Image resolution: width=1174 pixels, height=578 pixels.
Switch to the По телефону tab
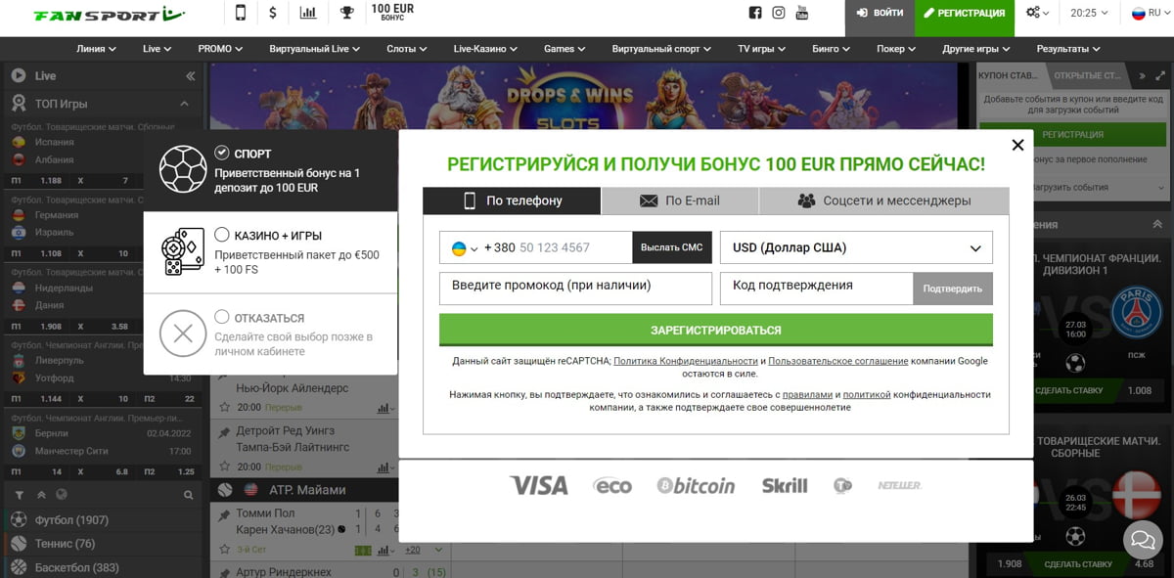(512, 200)
